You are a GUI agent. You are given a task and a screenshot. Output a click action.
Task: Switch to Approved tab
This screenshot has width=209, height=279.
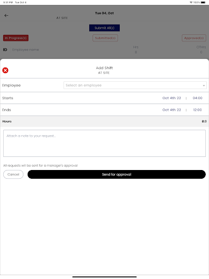[194, 38]
